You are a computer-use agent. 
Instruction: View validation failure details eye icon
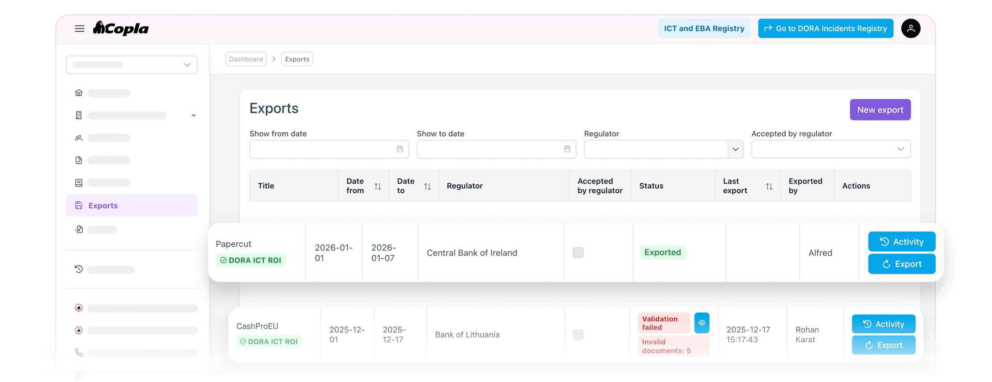point(702,323)
